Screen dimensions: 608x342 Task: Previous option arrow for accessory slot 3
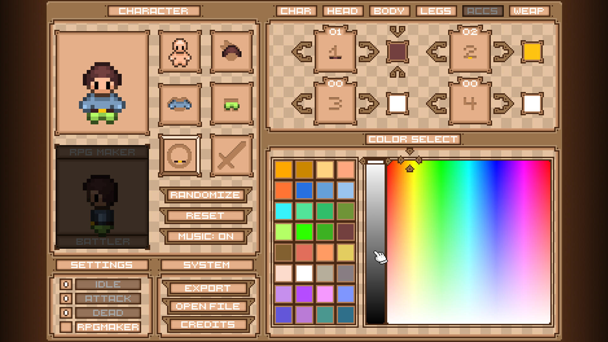coord(302,104)
